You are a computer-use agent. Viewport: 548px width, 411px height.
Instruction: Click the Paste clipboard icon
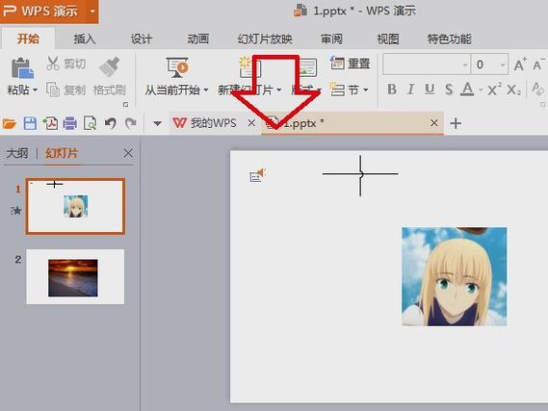point(22,67)
